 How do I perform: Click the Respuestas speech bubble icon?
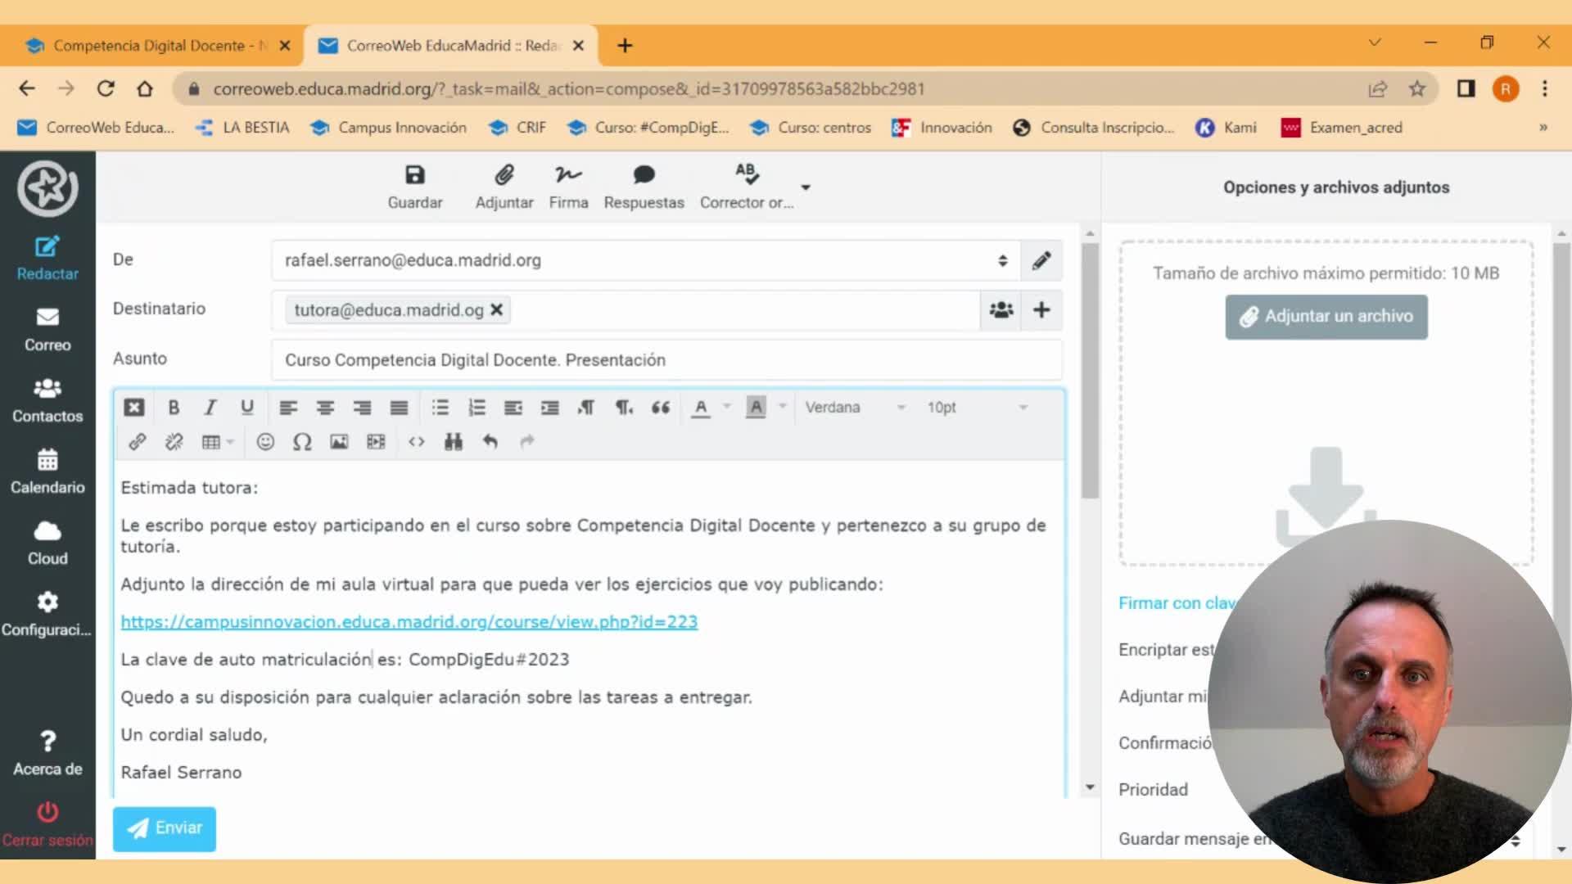point(644,175)
